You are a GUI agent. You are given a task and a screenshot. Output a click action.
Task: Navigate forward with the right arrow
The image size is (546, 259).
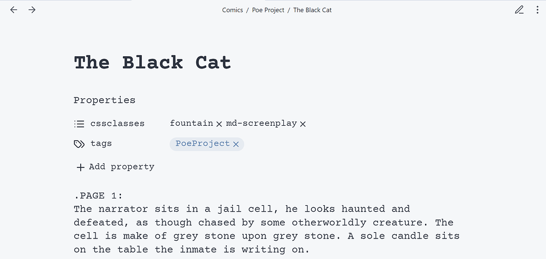pyautogui.click(x=32, y=9)
